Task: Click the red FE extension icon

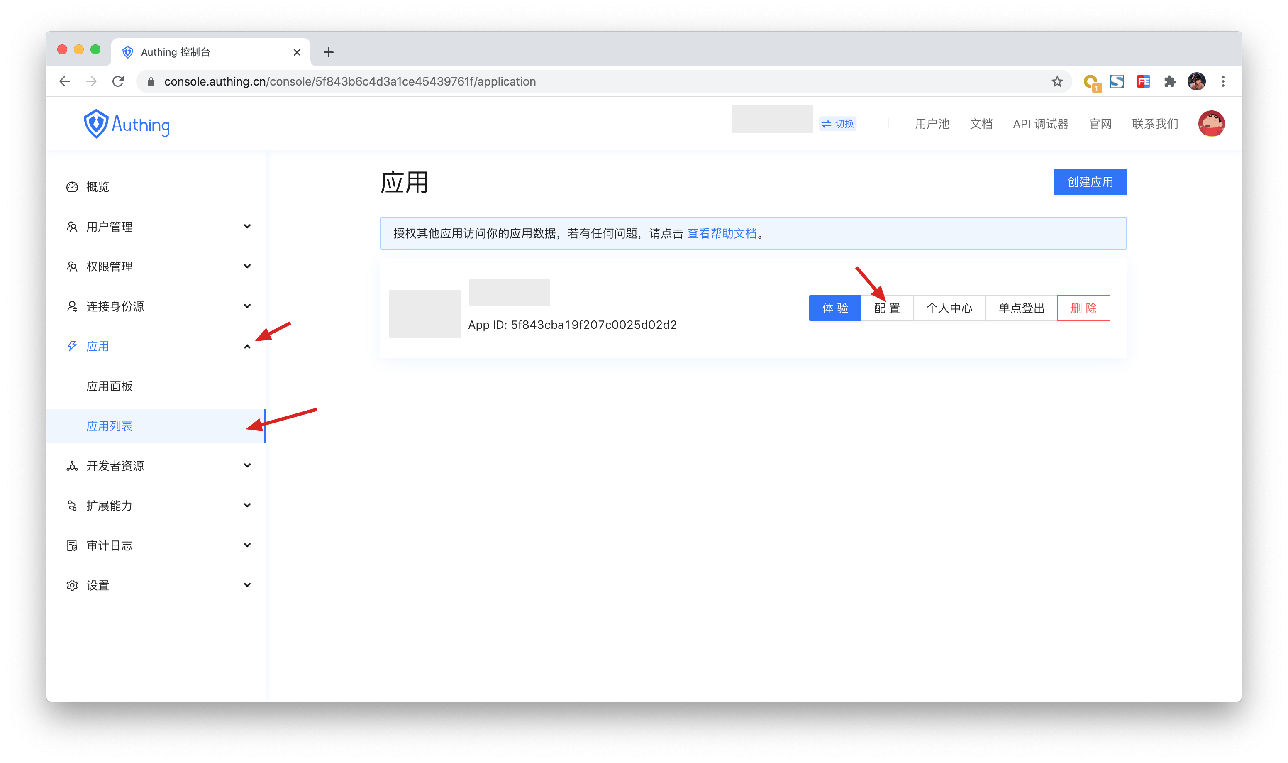Action: pos(1143,82)
